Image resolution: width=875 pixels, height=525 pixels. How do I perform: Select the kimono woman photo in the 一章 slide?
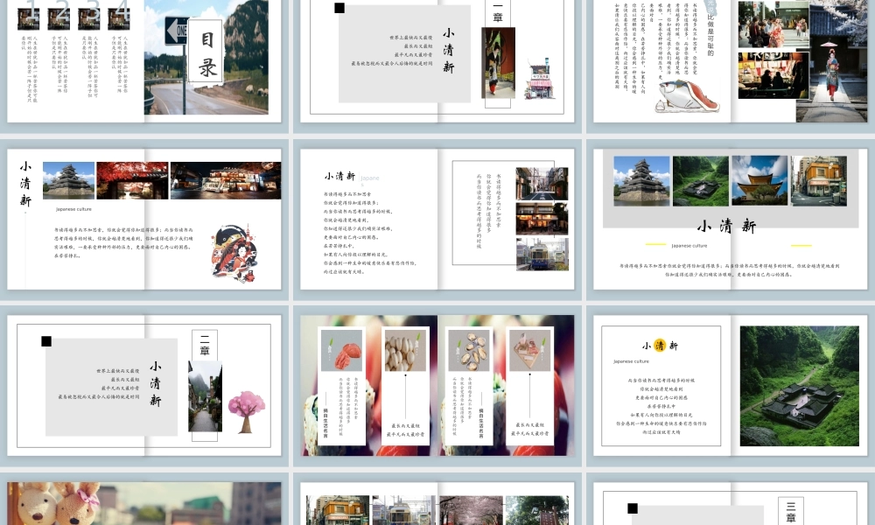(499, 63)
